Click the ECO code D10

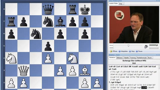134,63
